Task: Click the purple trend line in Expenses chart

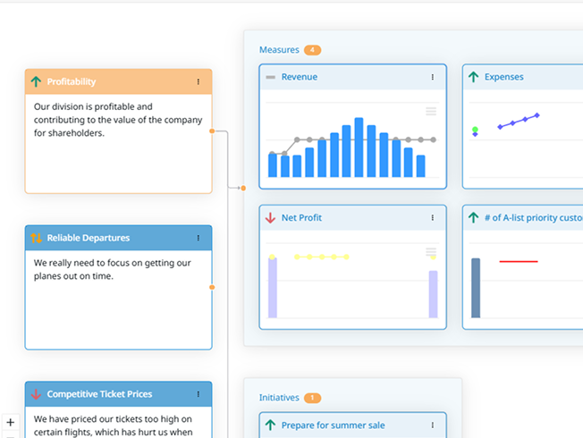Action: 519,121
